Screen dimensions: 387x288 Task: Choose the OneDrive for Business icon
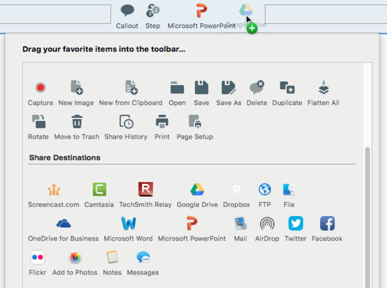[63, 224]
